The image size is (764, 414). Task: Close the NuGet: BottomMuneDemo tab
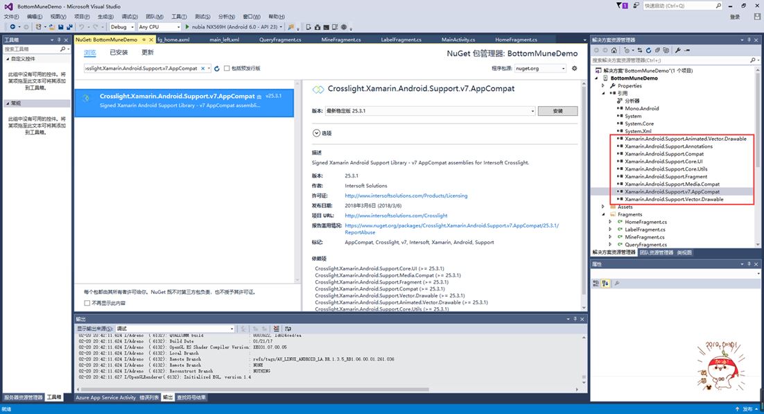(x=151, y=40)
